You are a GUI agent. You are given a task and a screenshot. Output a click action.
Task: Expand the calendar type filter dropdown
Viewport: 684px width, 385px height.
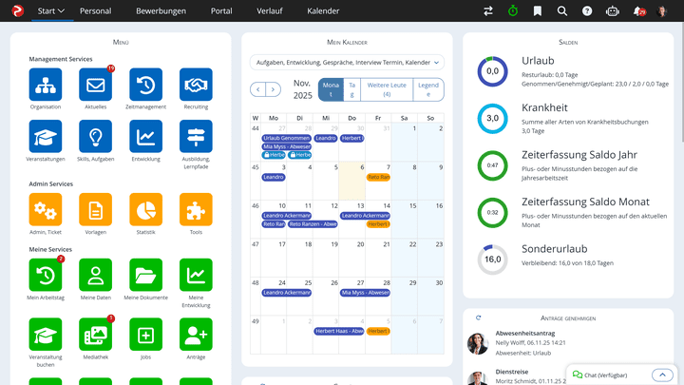346,62
